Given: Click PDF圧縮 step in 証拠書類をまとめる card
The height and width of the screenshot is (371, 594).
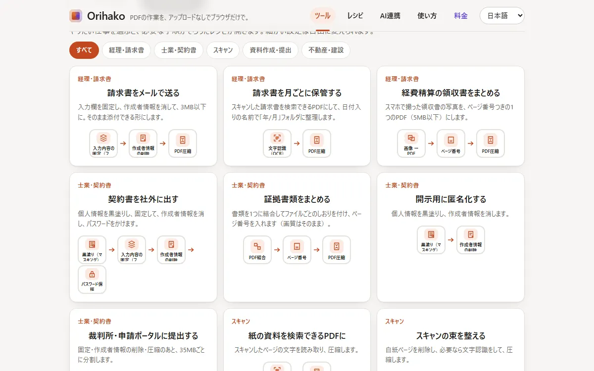Looking at the screenshot, I should coord(337,250).
